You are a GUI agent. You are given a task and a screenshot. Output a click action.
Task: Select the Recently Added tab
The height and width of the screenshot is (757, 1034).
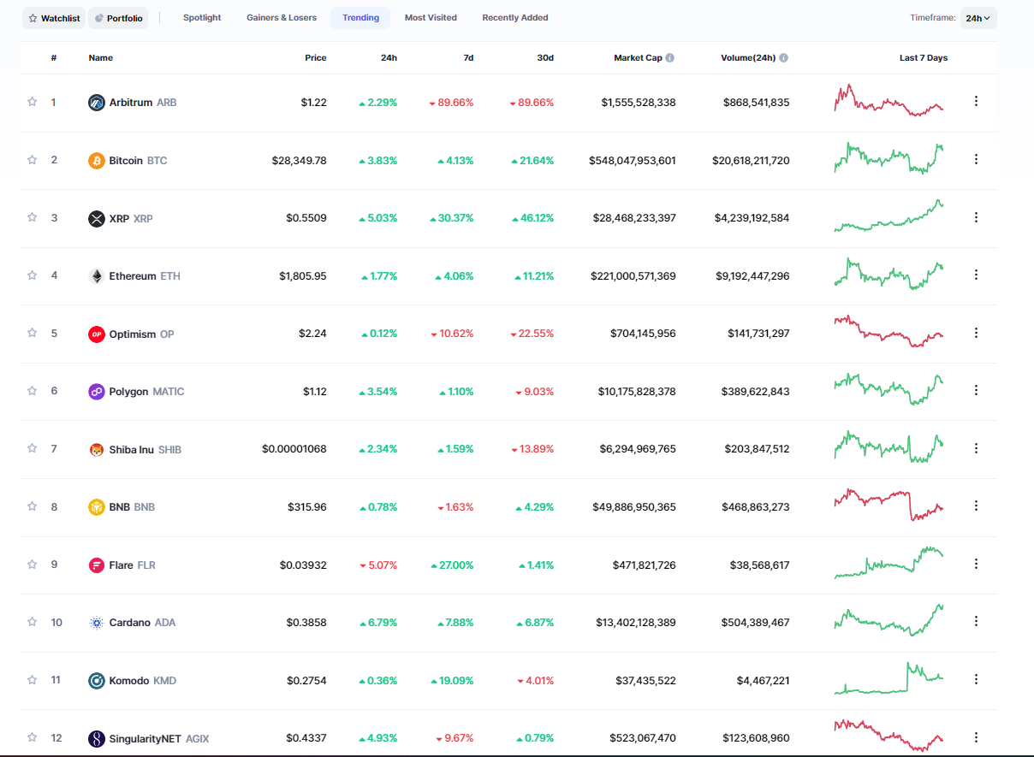click(514, 18)
